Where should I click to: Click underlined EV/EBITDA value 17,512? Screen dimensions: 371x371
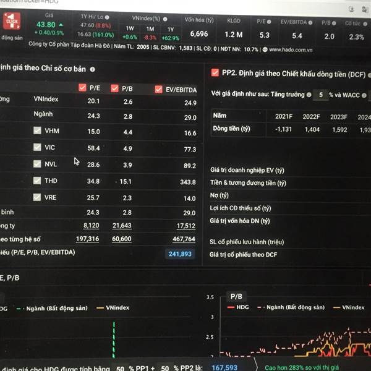pyautogui.click(x=186, y=226)
